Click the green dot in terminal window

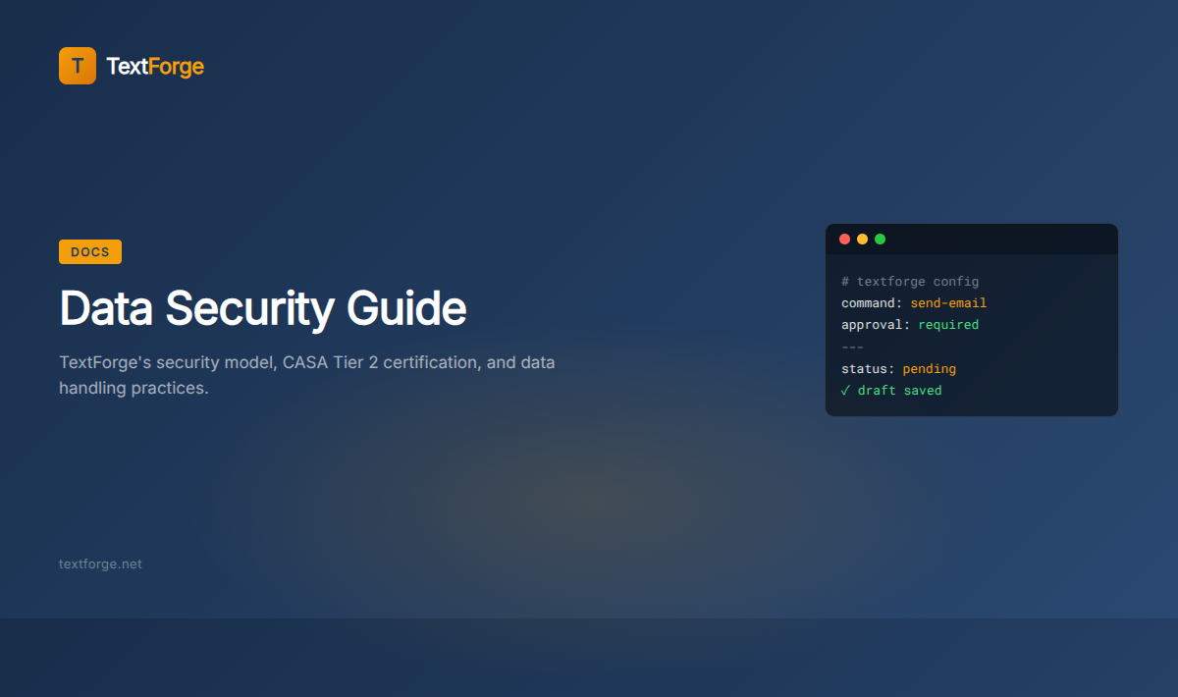pyautogui.click(x=881, y=239)
